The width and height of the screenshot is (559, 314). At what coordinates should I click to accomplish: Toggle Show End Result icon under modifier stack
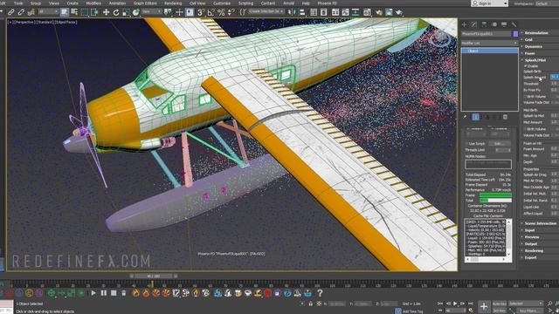point(475,117)
